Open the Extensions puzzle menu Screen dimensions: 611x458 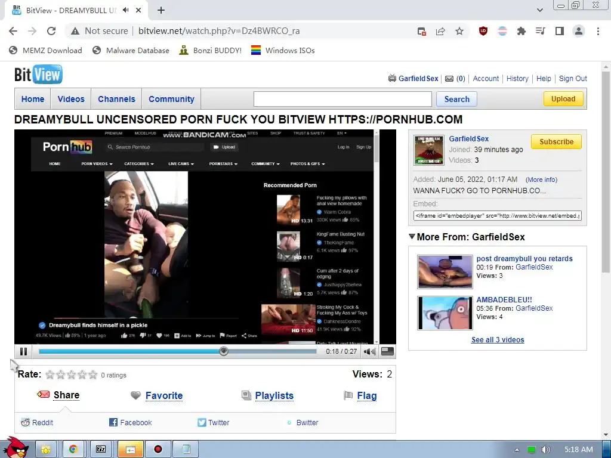(x=521, y=31)
